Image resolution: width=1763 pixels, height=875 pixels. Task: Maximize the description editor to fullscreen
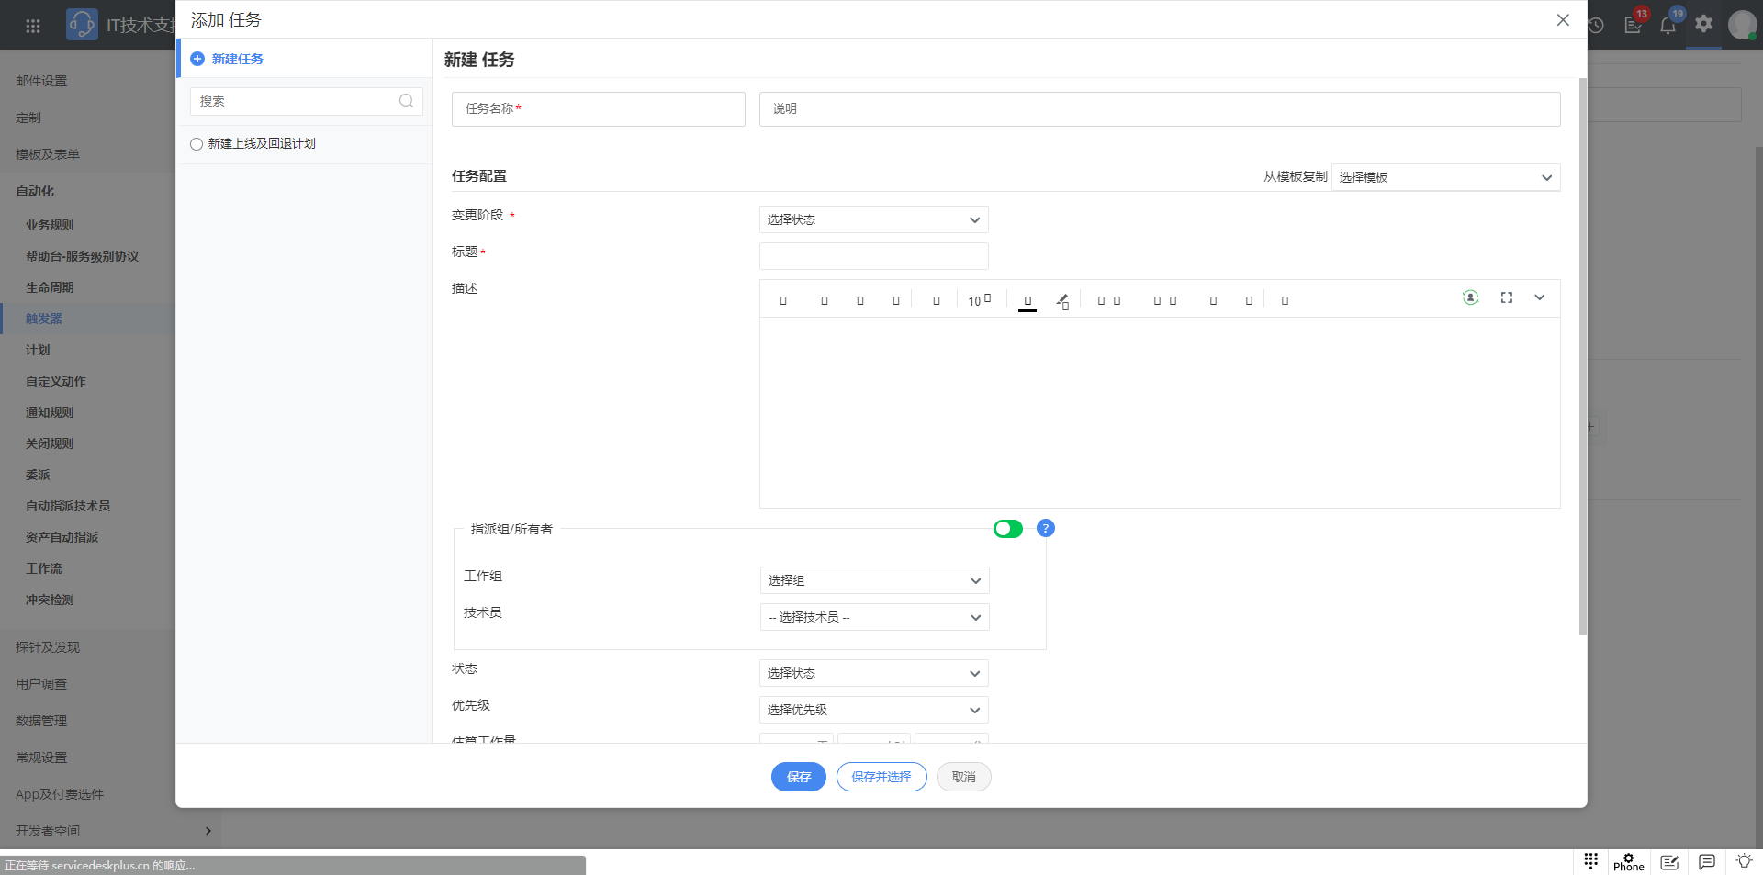(x=1507, y=297)
